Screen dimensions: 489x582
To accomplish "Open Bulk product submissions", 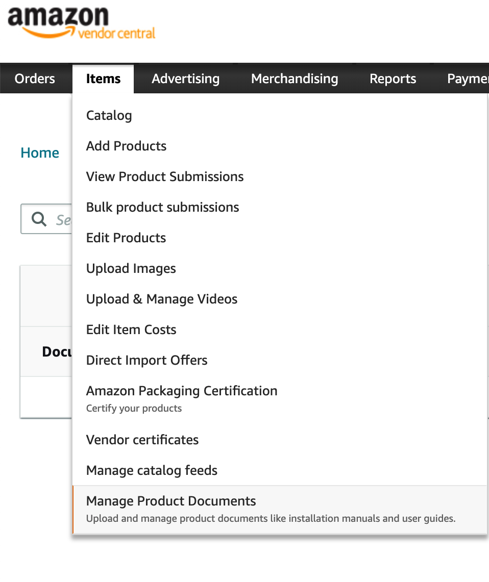I will [x=162, y=207].
